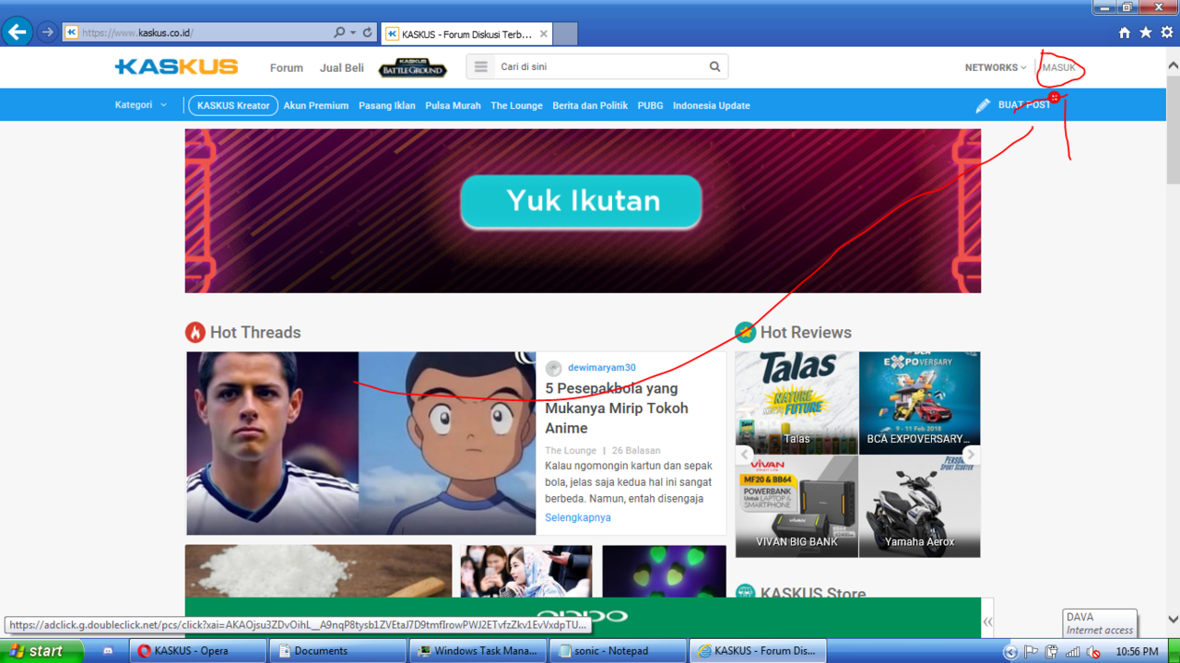The width and height of the screenshot is (1180, 663).
Task: Click The Lounge category under thread
Action: tap(571, 450)
